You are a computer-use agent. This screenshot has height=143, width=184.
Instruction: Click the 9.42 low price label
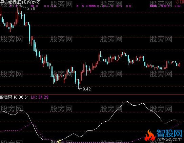(87, 89)
